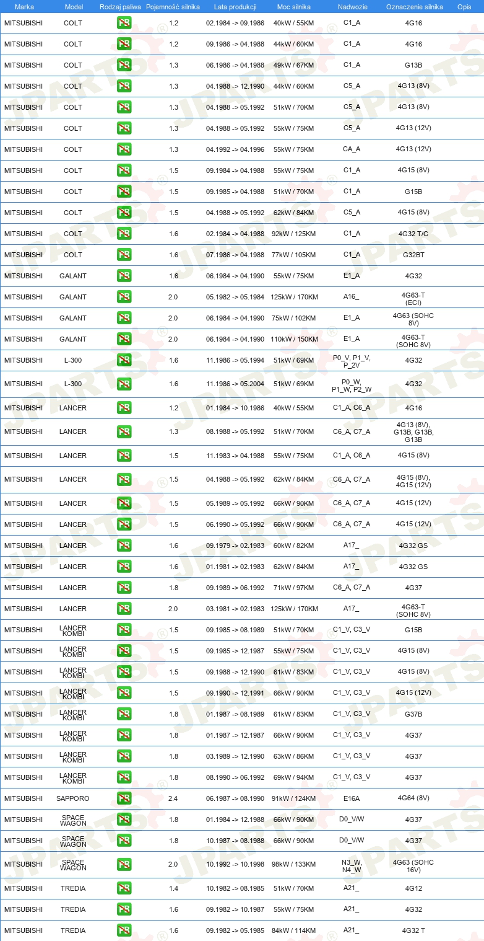Select the E16A body code cell
Image resolution: width=484 pixels, height=941 pixels.
click(x=352, y=798)
